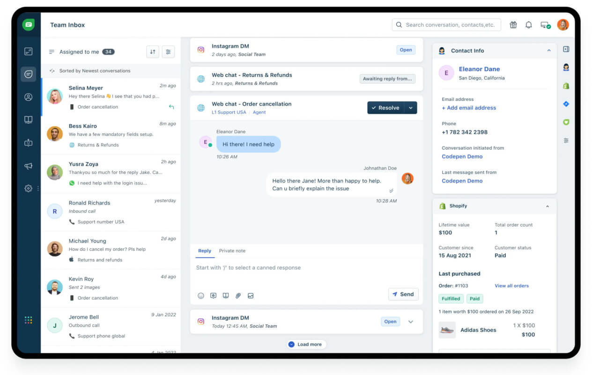Click the L1 Support USA group label
This screenshot has height=375, width=592.
(x=229, y=112)
